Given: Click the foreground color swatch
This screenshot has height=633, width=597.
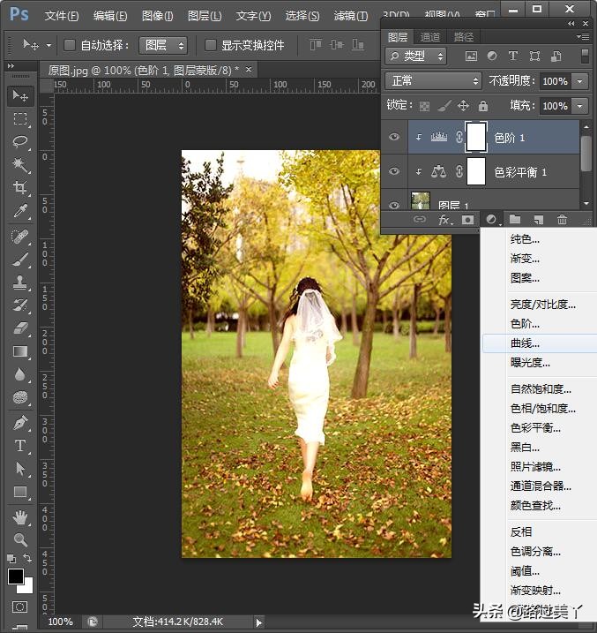Looking at the screenshot, I should (x=16, y=576).
